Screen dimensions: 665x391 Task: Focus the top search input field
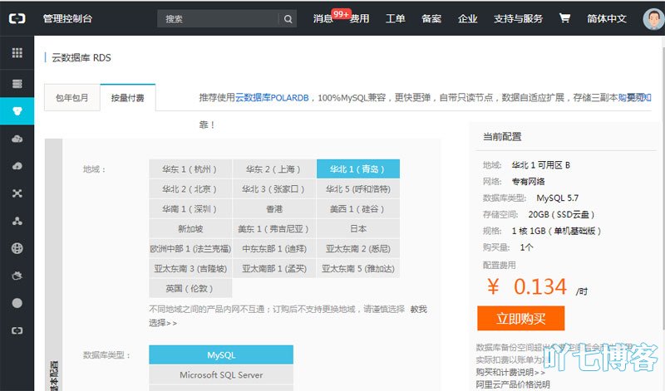pos(219,19)
